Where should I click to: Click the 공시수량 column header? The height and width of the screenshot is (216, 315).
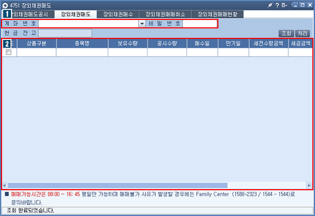167,44
